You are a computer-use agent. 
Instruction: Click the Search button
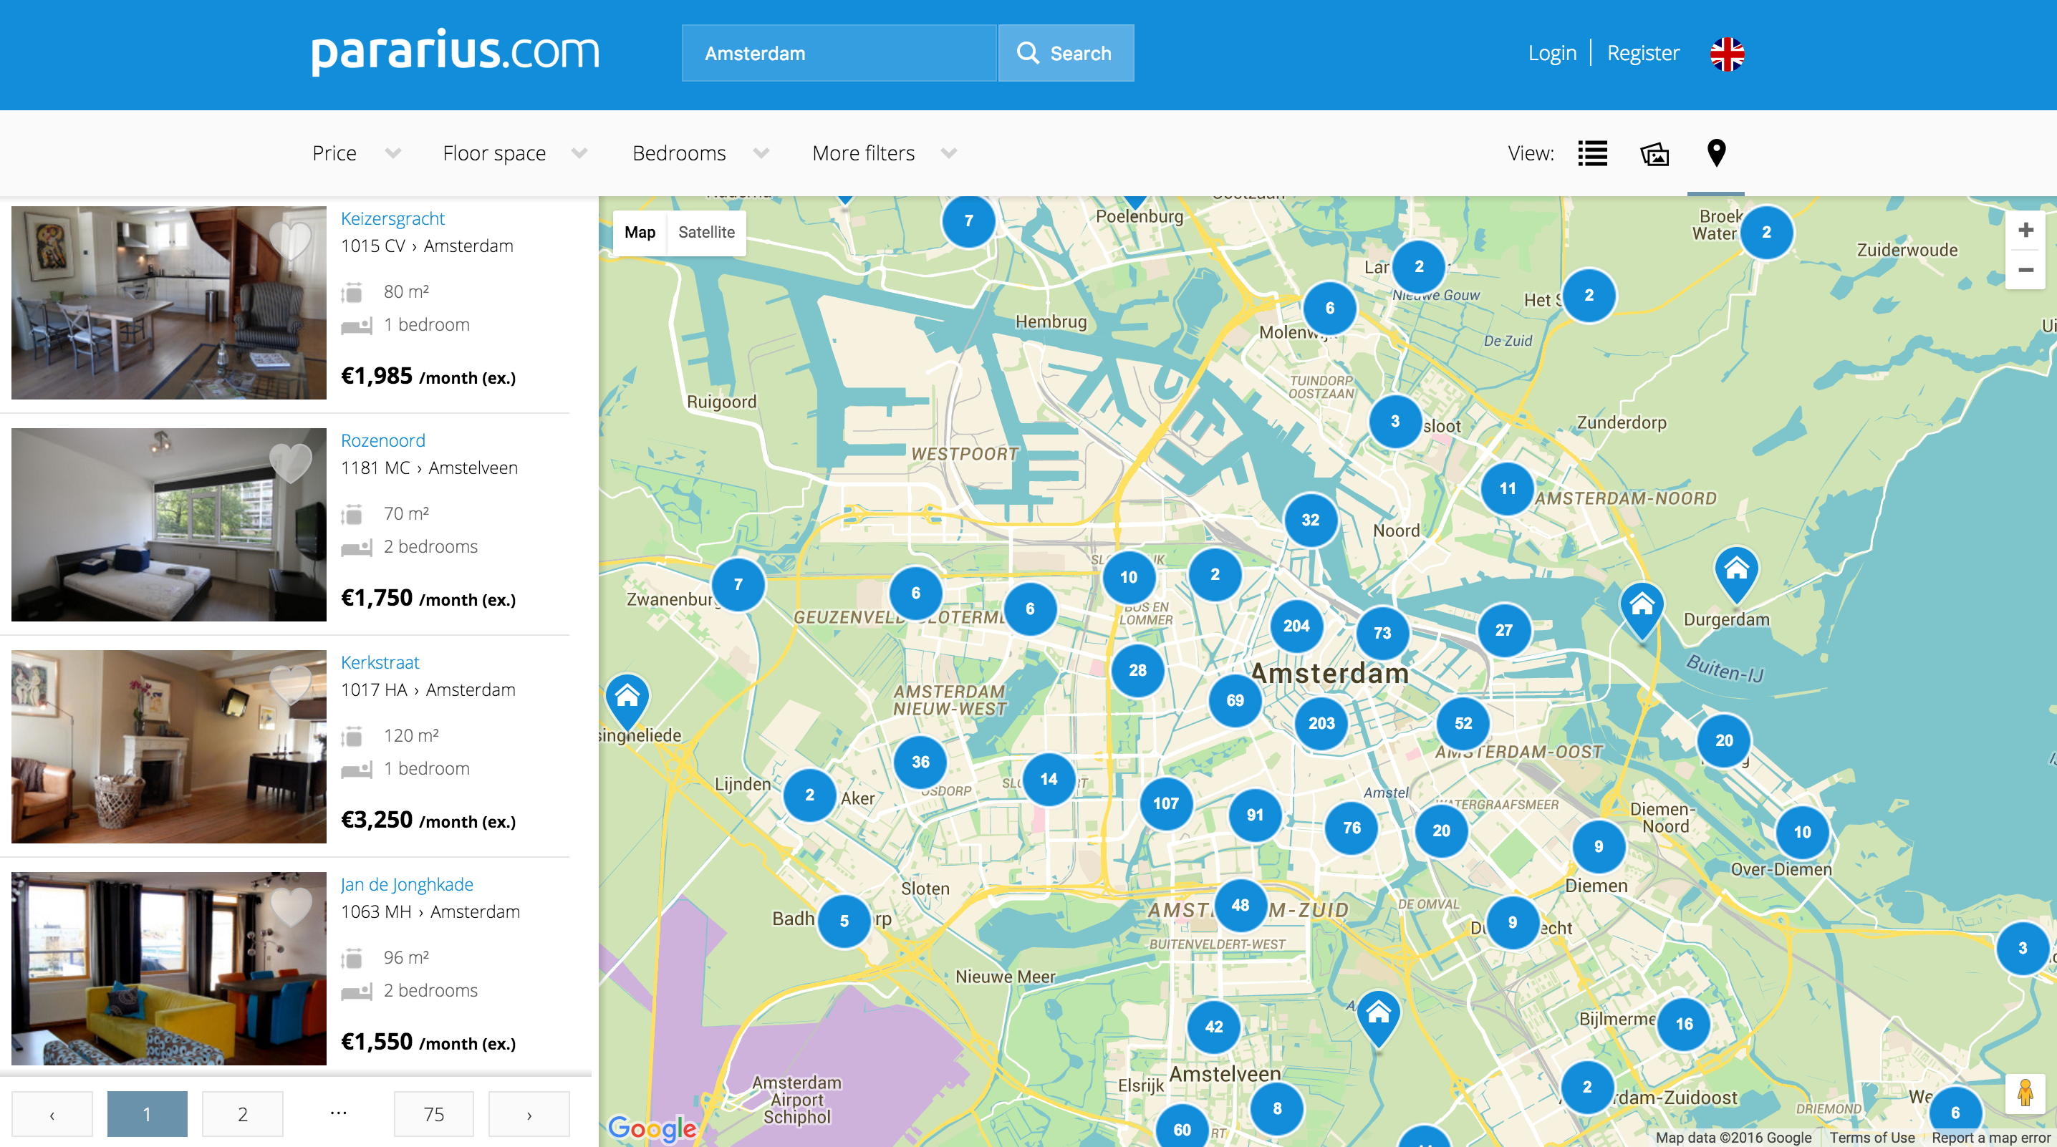point(1065,54)
